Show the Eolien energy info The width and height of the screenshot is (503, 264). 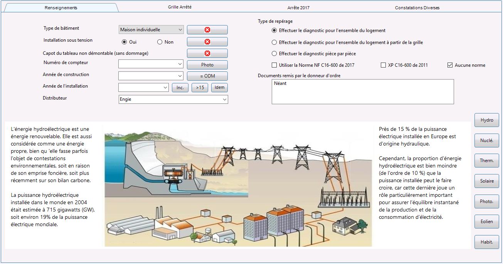coord(487,222)
